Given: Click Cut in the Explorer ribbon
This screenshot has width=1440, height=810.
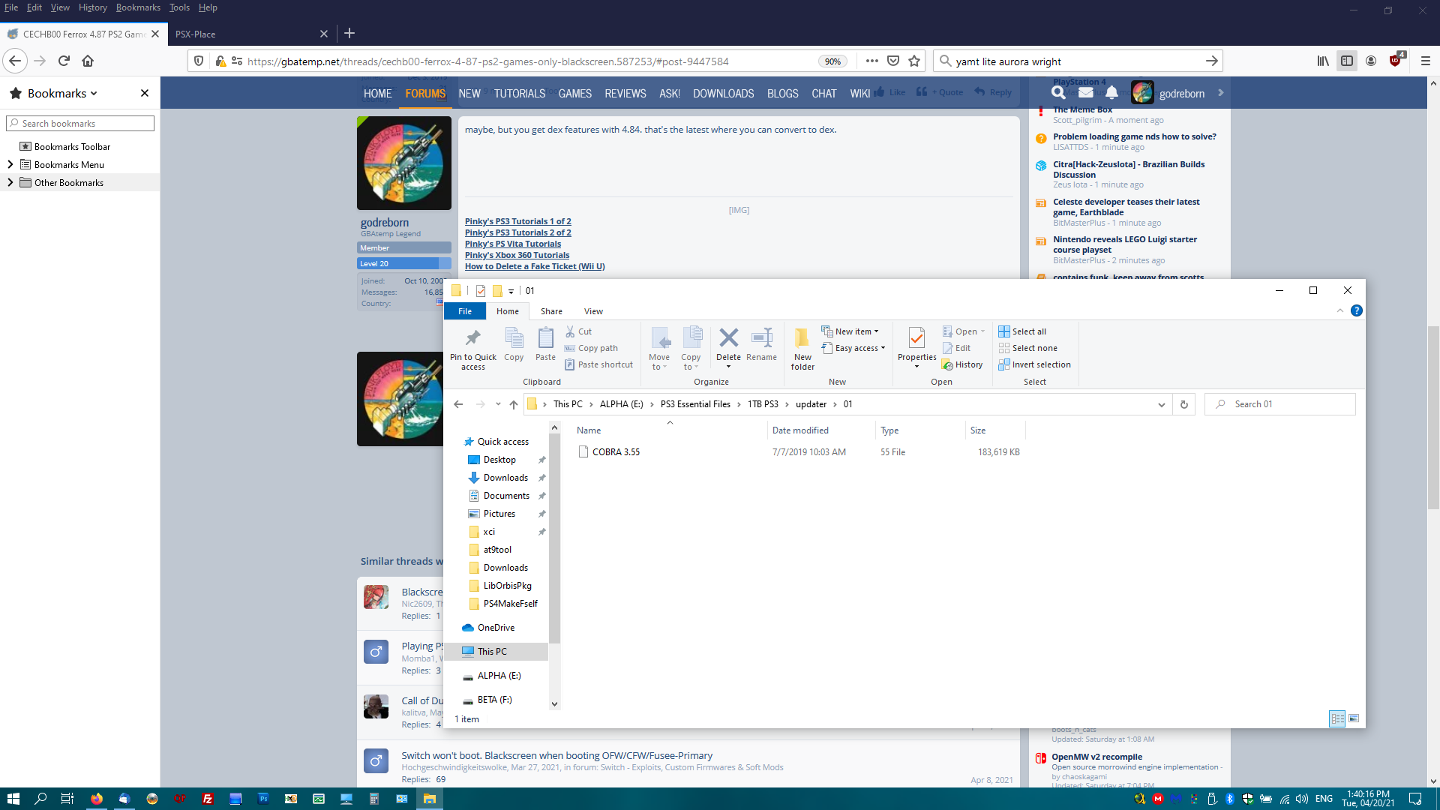Looking at the screenshot, I should pos(578,331).
